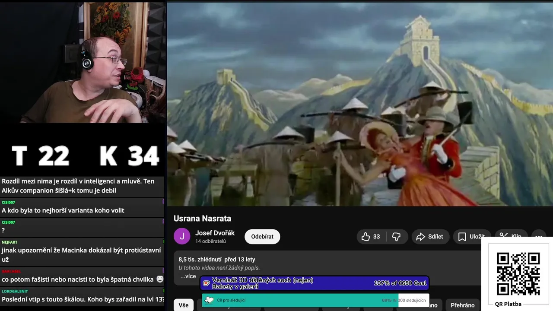
Task: Click the streamer webcam feed
Action: tap(83, 63)
